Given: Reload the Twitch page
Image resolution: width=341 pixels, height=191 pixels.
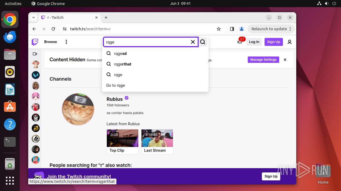Looking at the screenshot, I should [53, 29].
